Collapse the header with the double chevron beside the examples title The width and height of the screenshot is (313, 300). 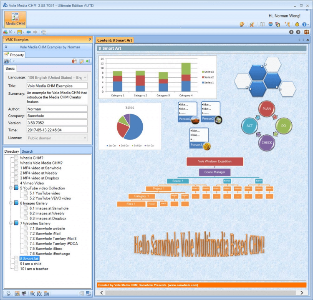6,47
